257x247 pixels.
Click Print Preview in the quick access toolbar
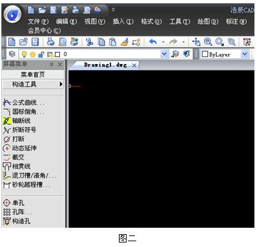(x=86, y=10)
